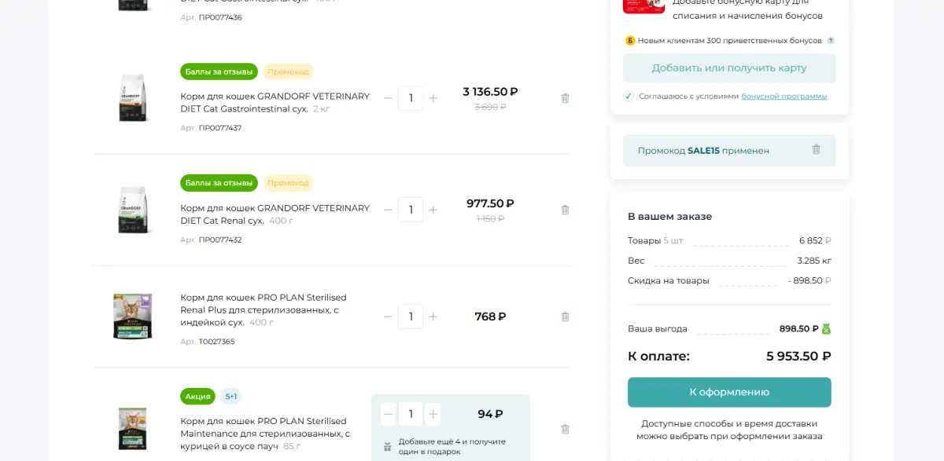Click old price 3 690 ₽

(x=490, y=107)
